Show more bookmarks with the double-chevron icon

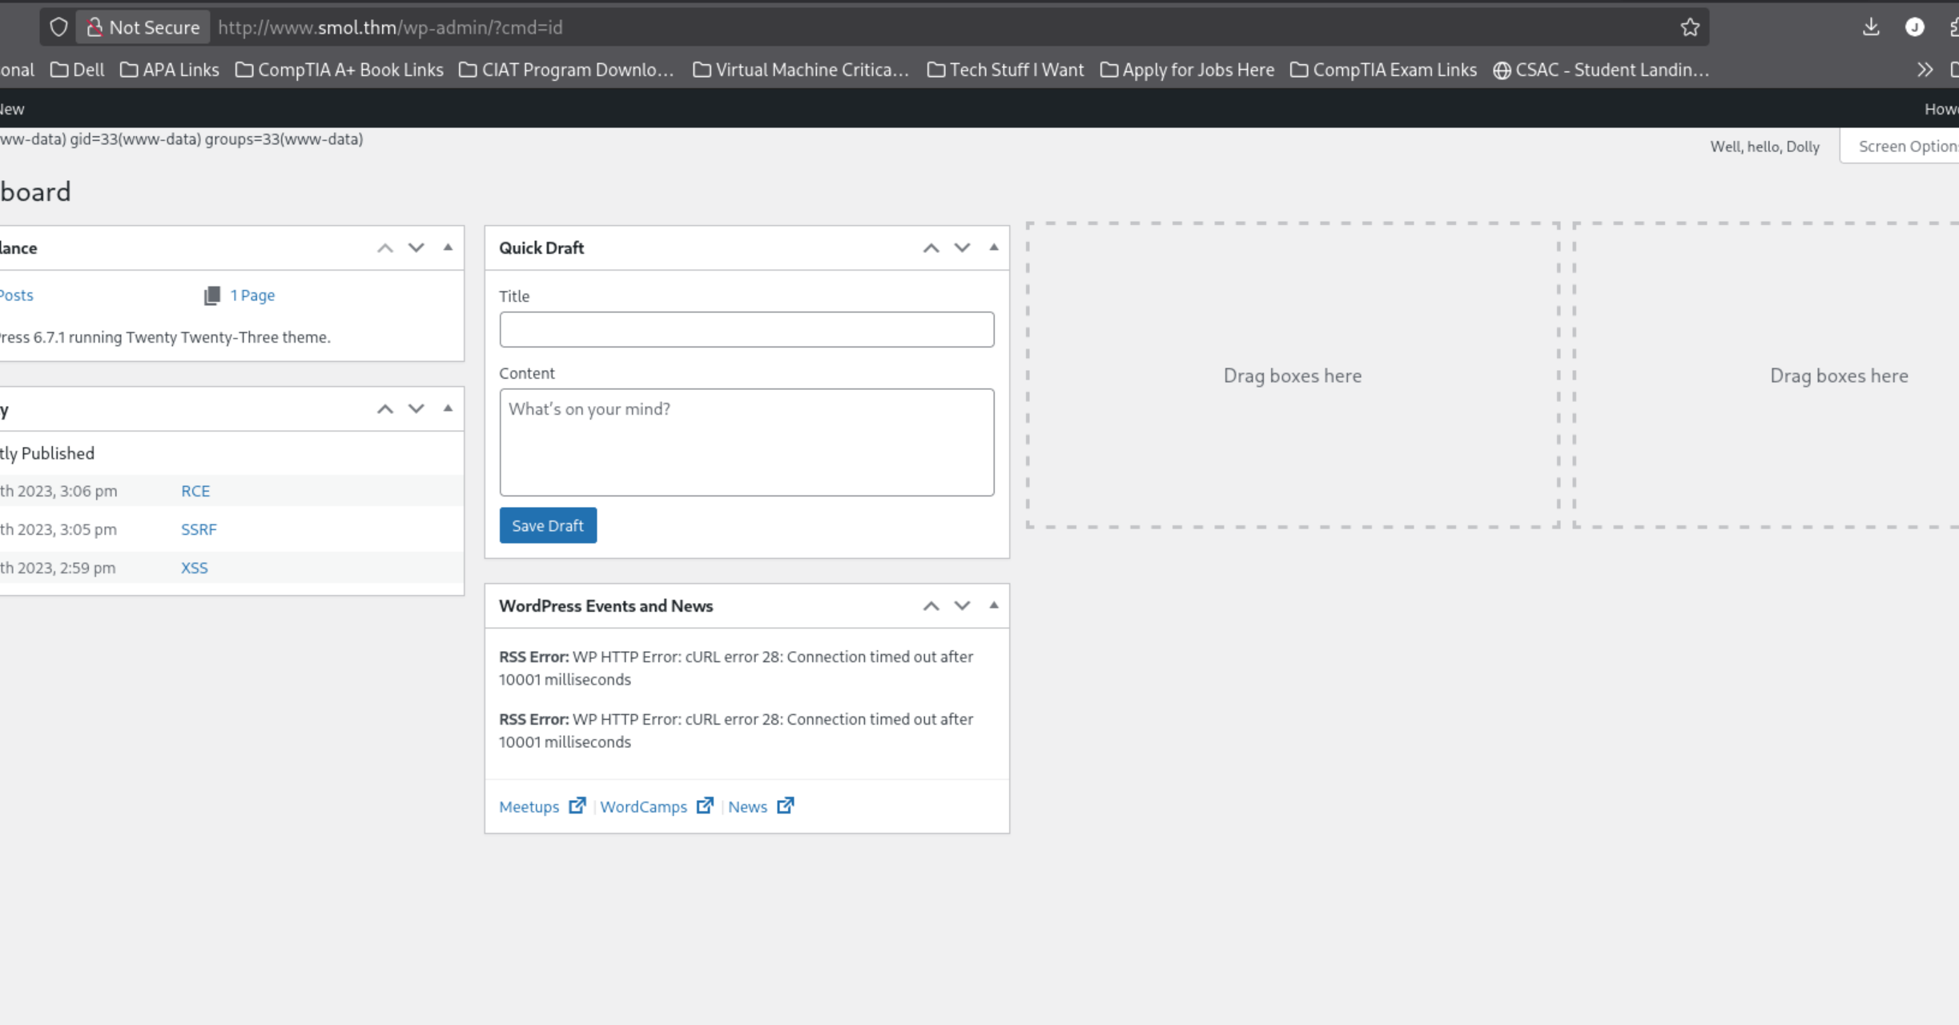tap(1925, 70)
